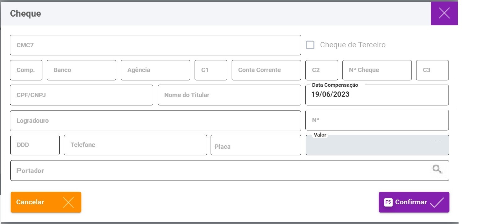Select the Nome do Titular field
The width and height of the screenshot is (478, 224).
point(229,95)
